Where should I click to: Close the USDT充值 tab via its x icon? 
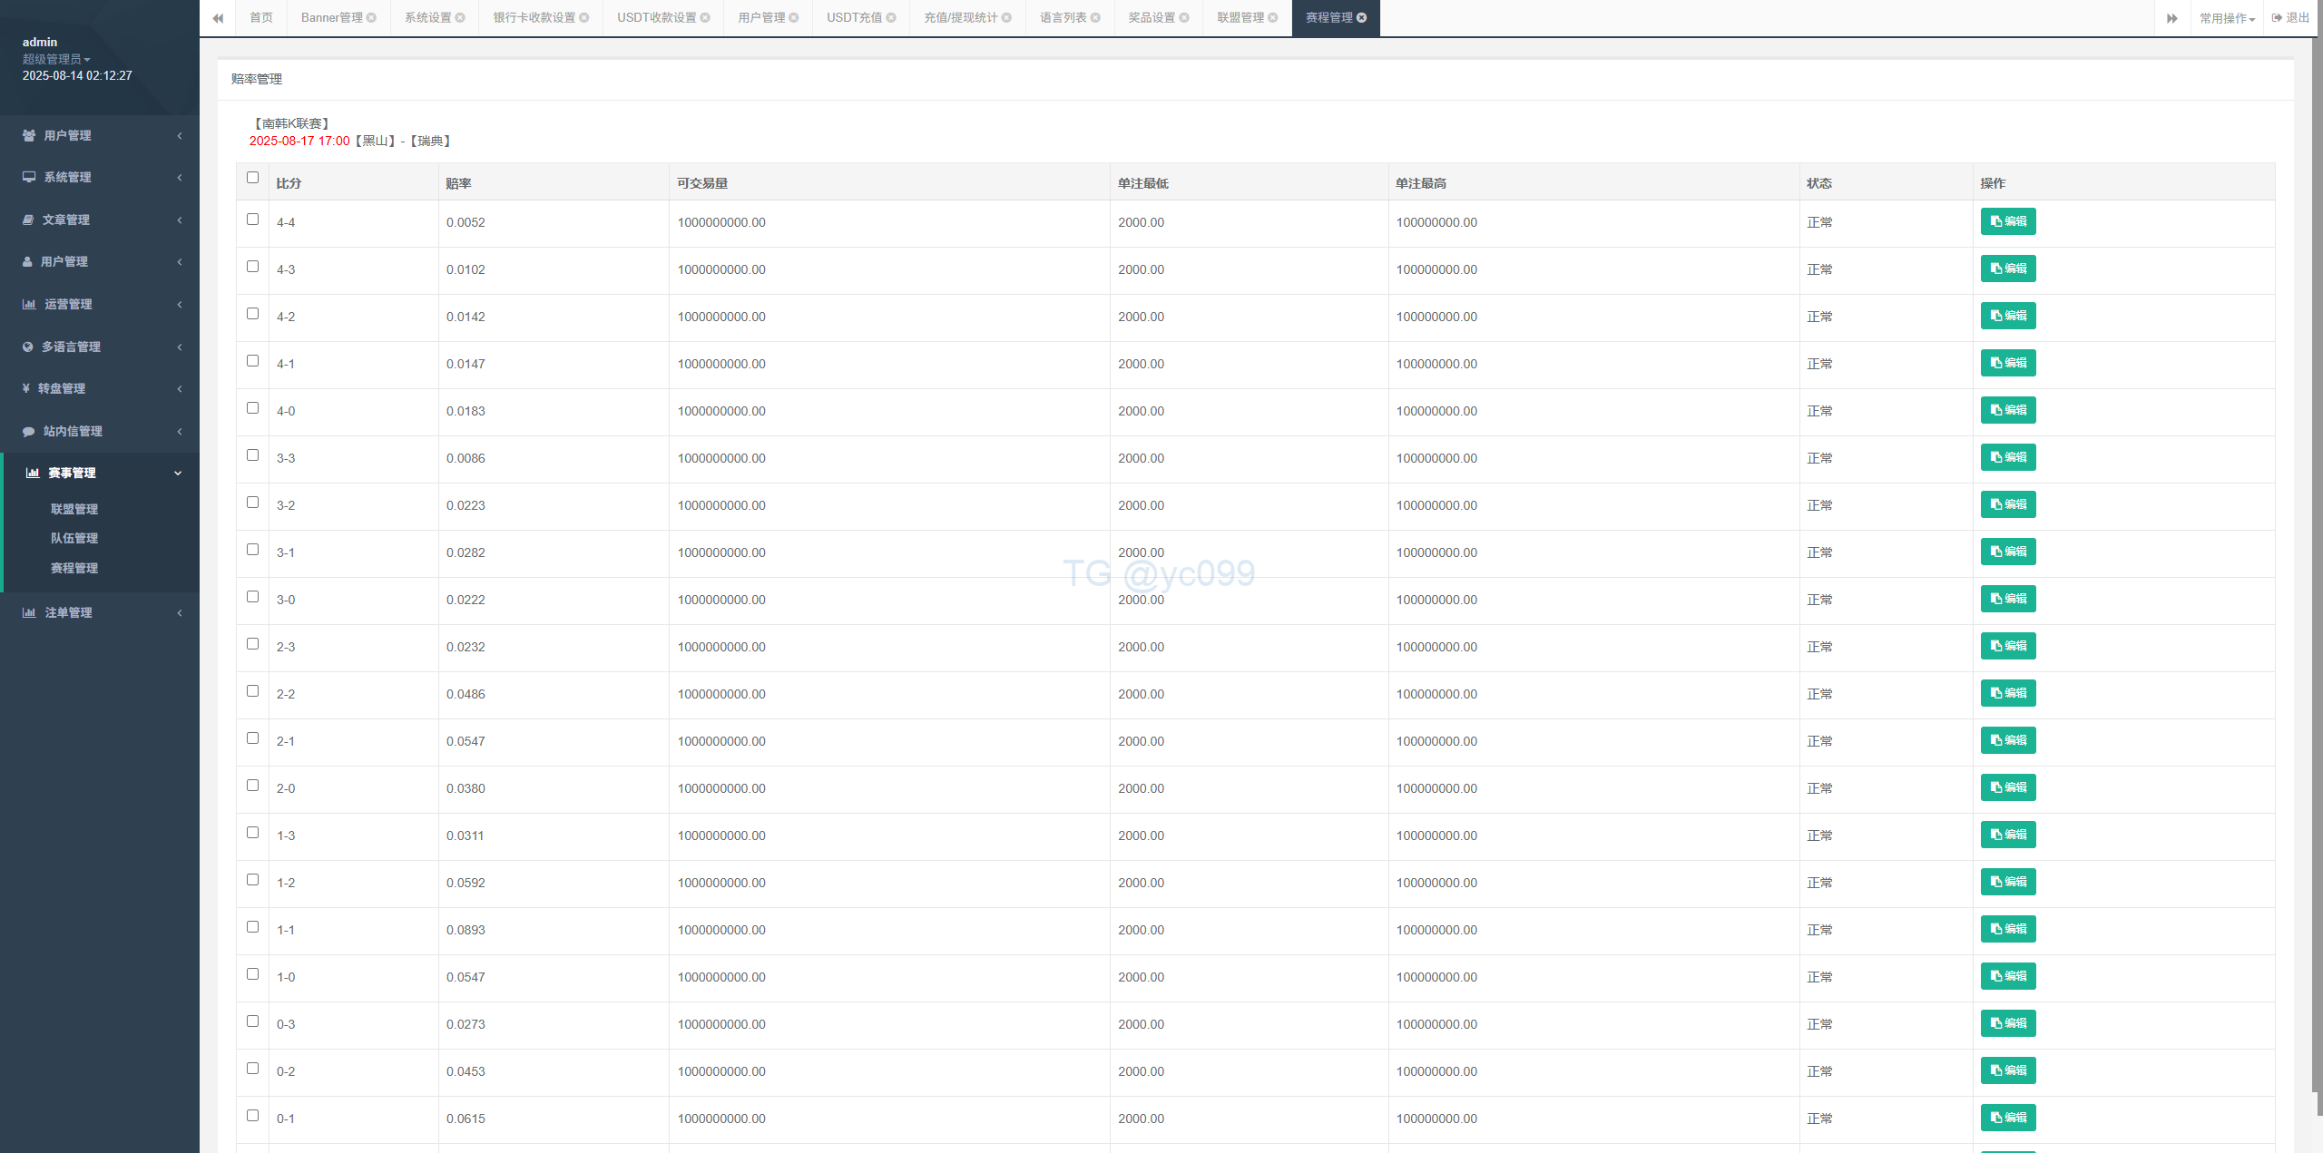(x=891, y=18)
